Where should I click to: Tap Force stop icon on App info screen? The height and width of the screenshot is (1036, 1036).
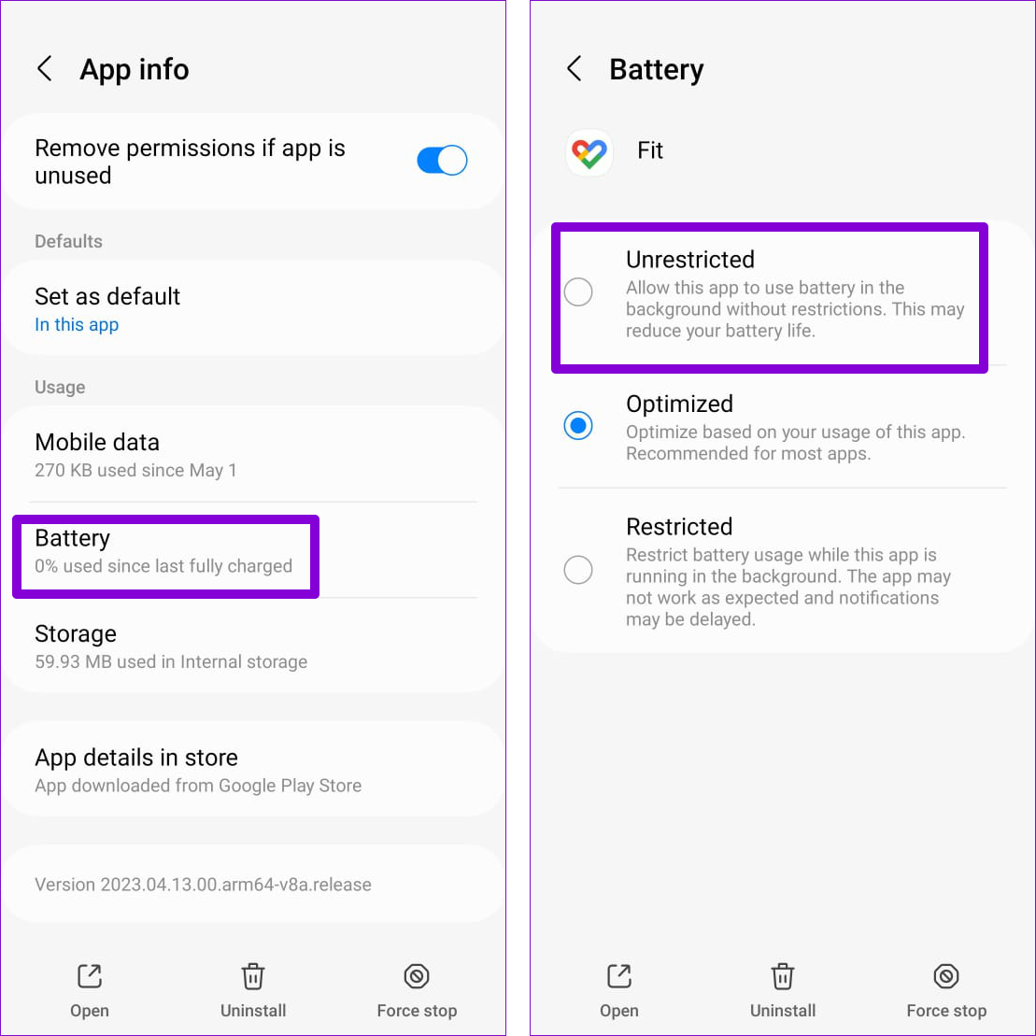[x=417, y=976]
